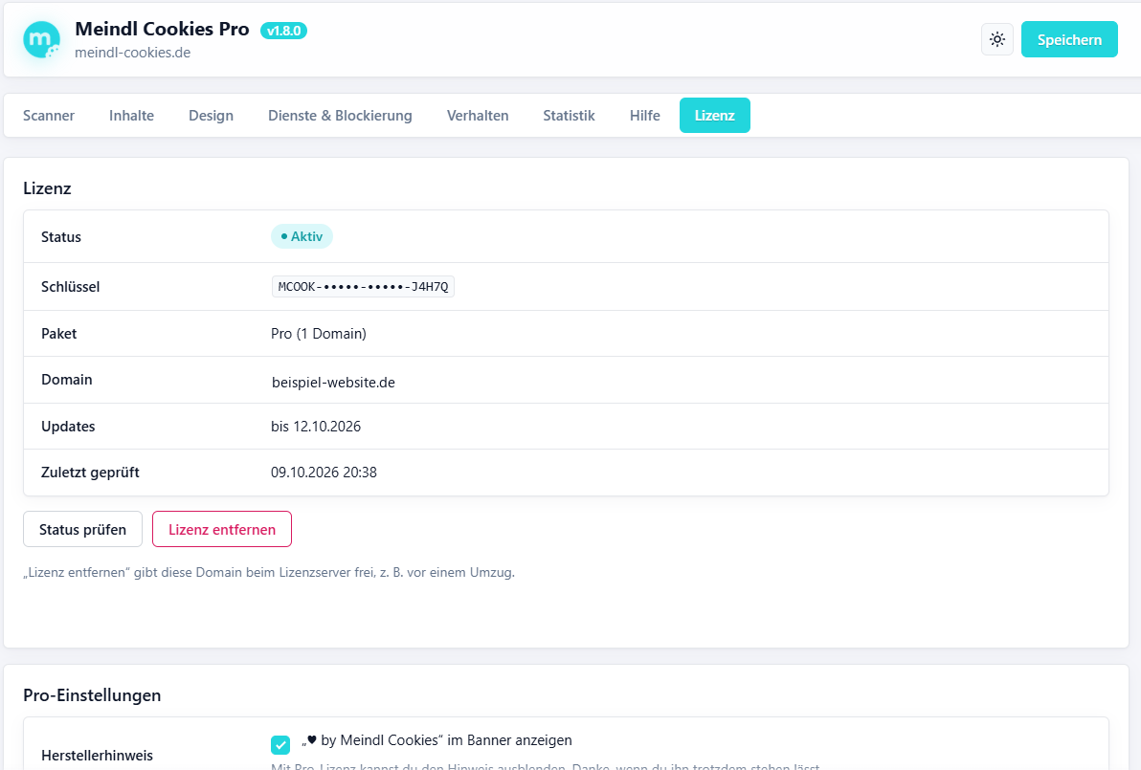Screen dimensions: 1141x770
Task: Click the 'Status' row label
Action: coord(61,237)
